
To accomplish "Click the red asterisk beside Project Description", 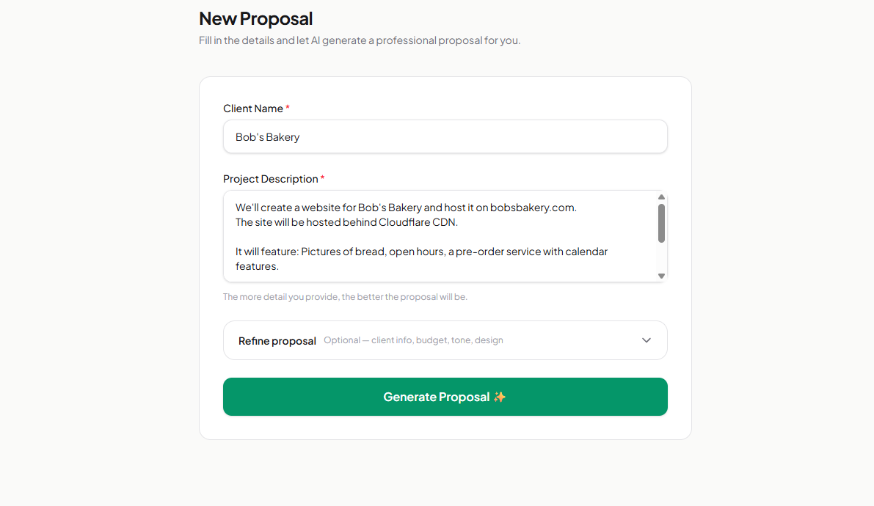I will (x=322, y=178).
